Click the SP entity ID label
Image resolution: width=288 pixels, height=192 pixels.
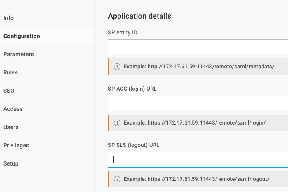[x=122, y=33]
